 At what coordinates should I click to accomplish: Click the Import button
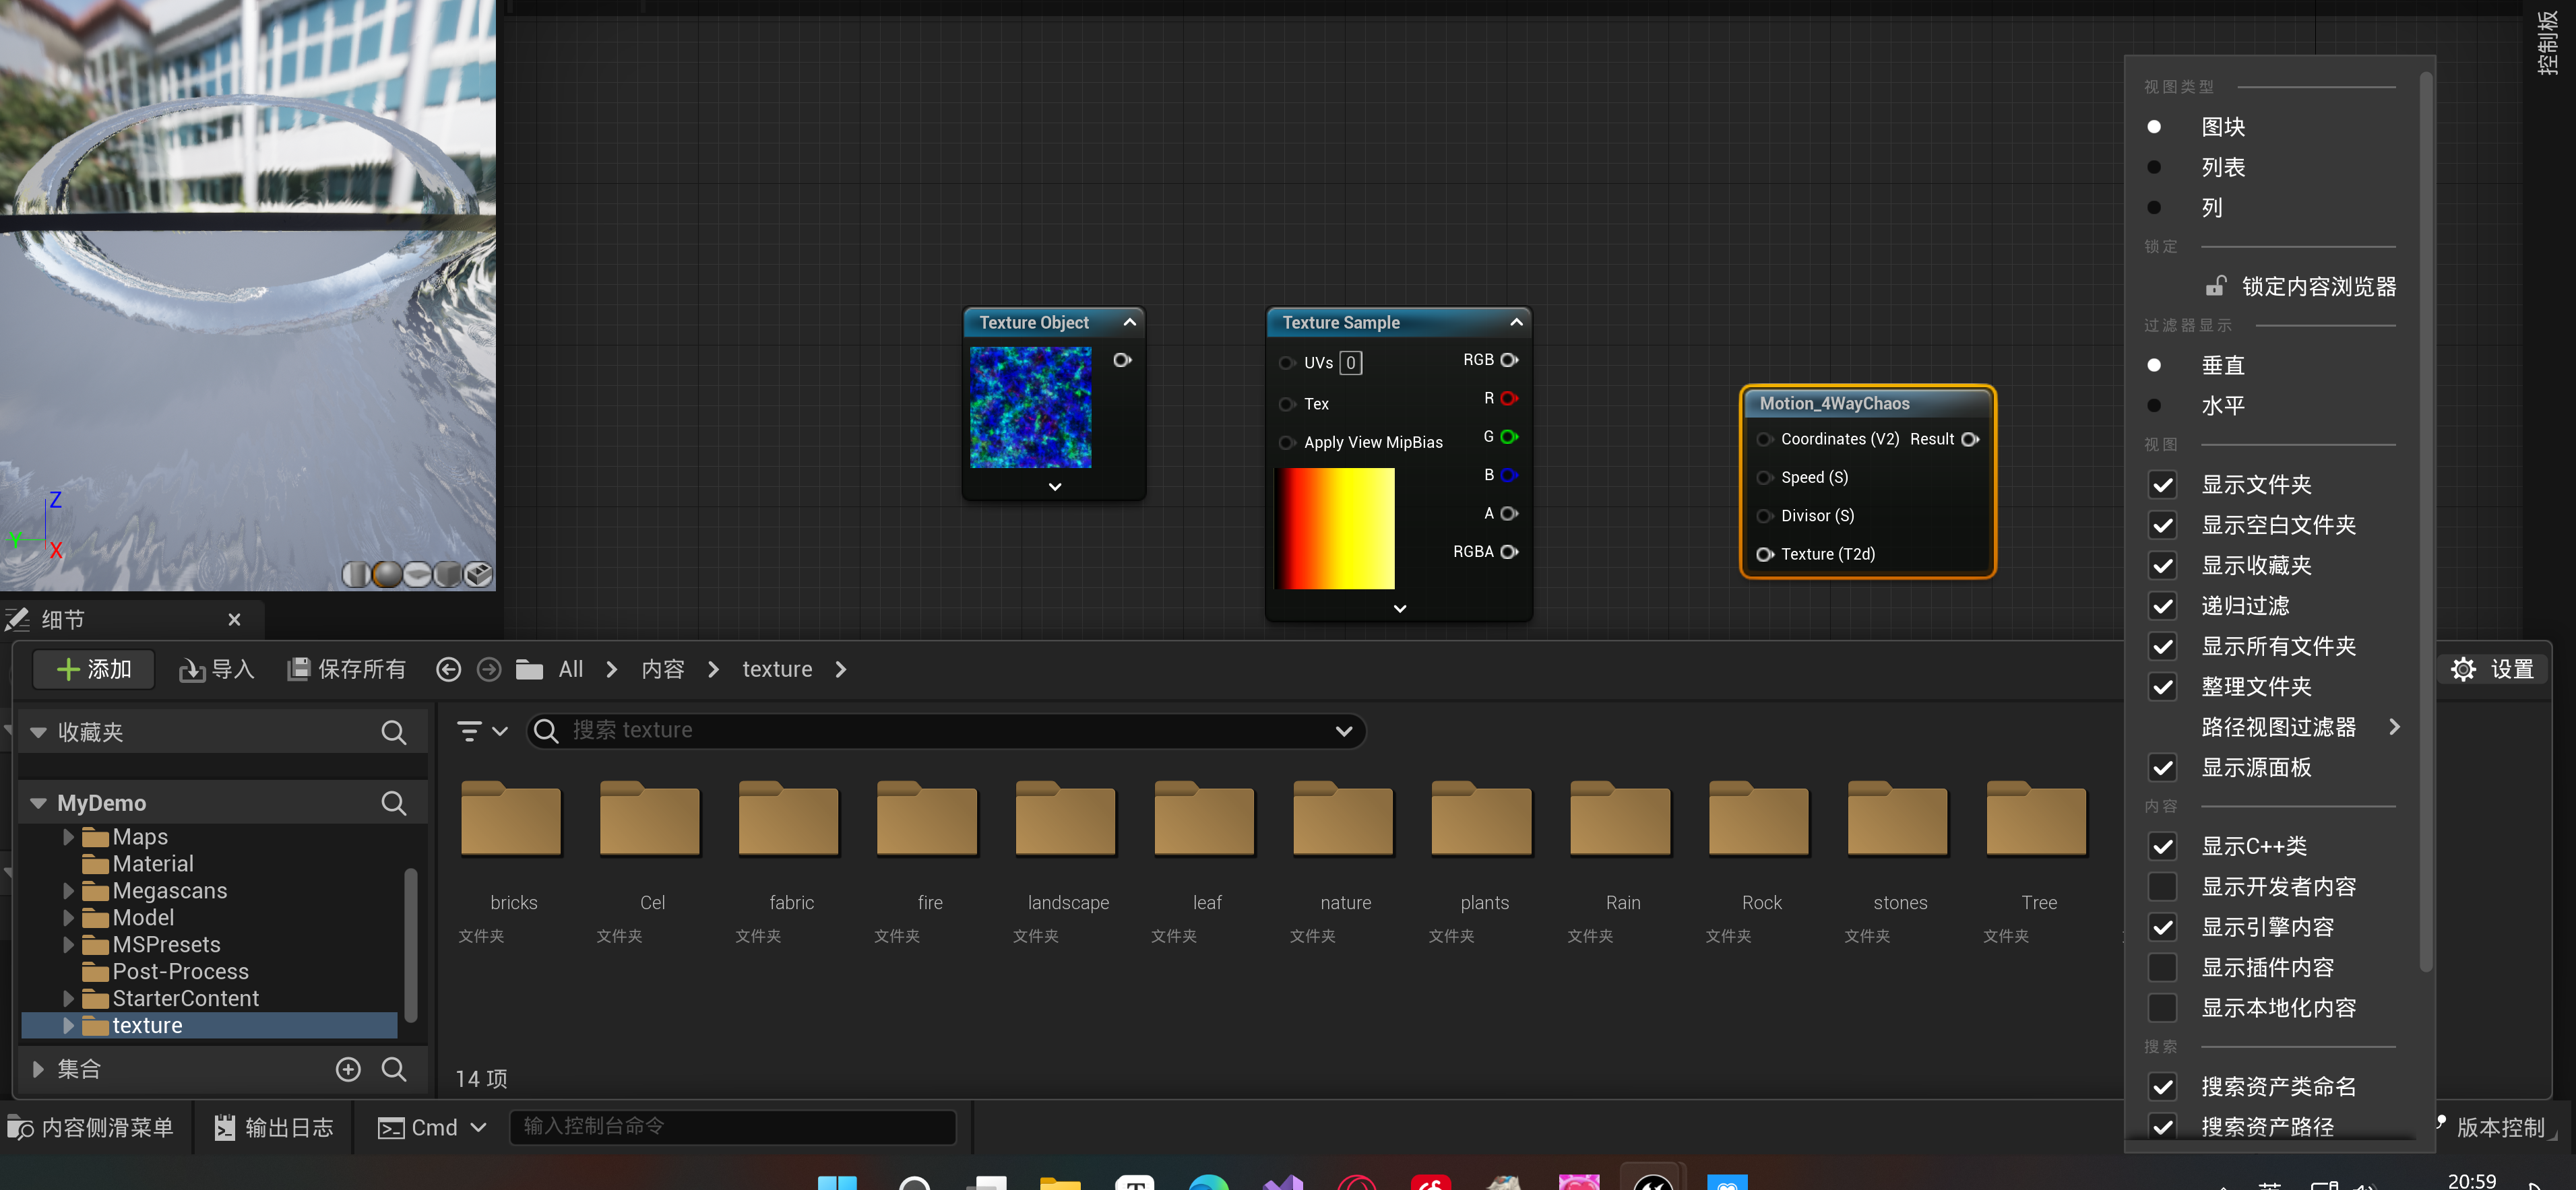[x=217, y=669]
